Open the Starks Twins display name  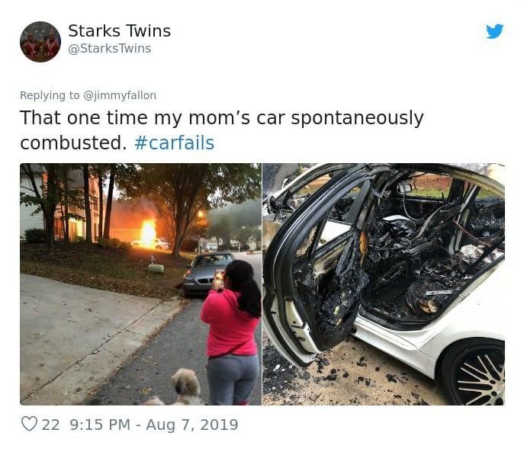[119, 31]
